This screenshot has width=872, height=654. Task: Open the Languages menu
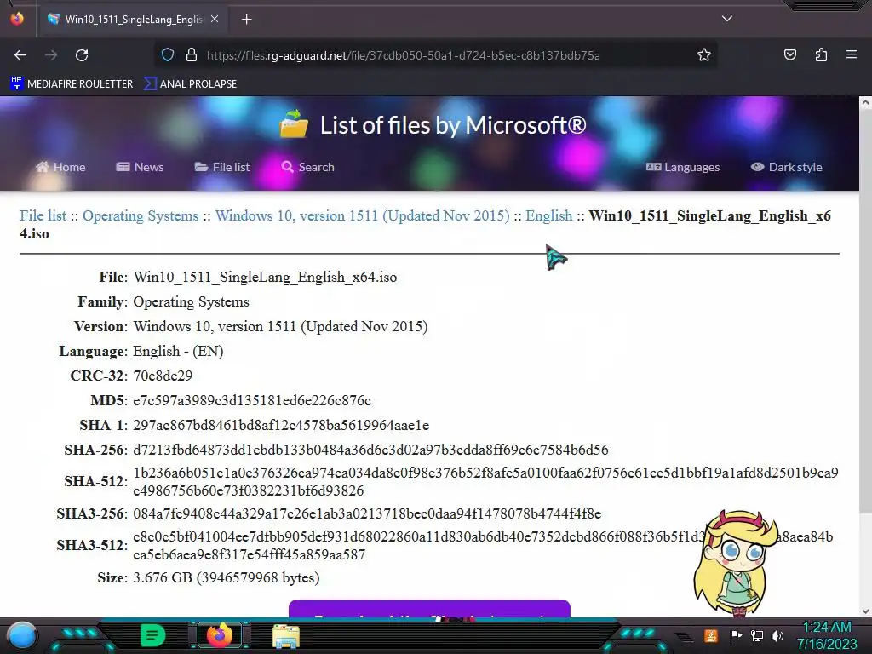tap(683, 167)
